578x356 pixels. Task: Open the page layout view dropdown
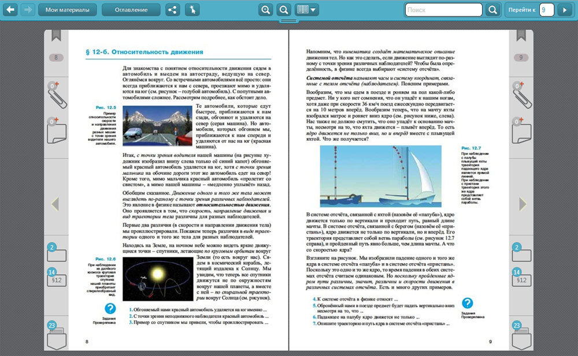pyautogui.click(x=306, y=10)
